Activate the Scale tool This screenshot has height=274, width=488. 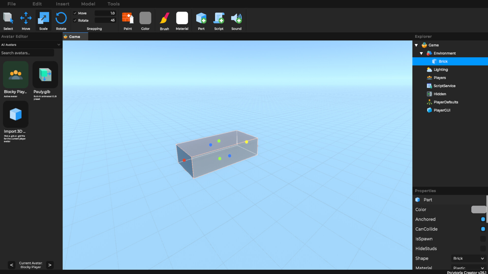43,18
